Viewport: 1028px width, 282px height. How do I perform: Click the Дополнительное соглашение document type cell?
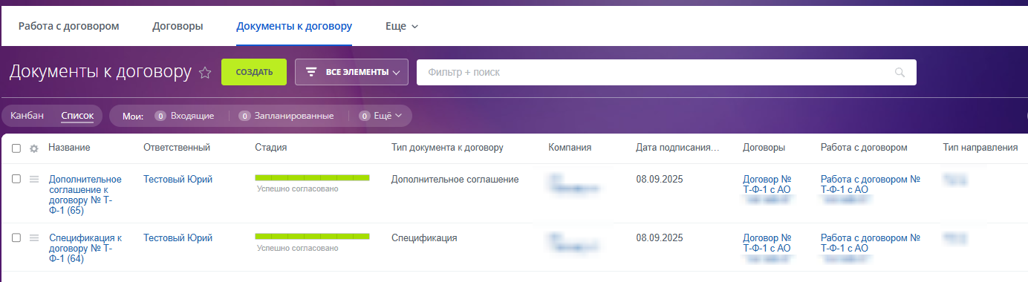[x=455, y=179]
